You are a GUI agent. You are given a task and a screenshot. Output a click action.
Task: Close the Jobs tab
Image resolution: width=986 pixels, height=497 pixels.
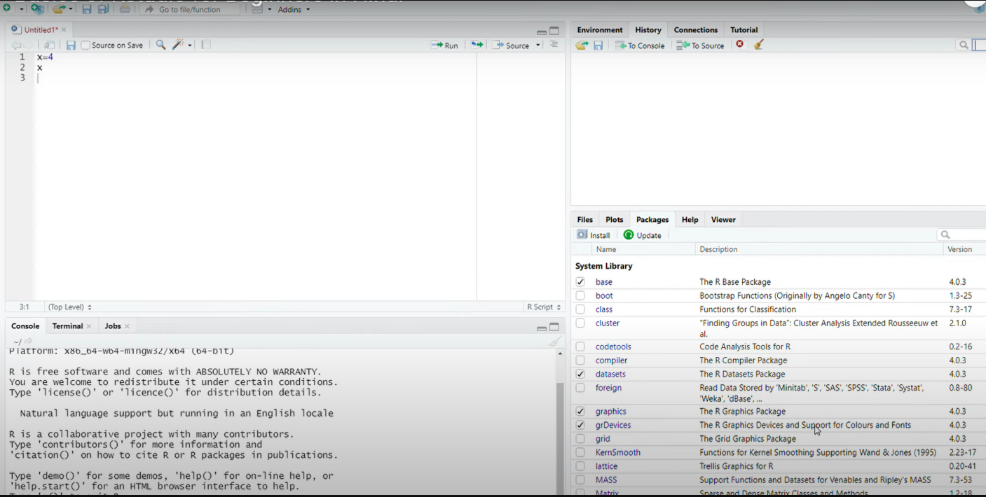127,326
